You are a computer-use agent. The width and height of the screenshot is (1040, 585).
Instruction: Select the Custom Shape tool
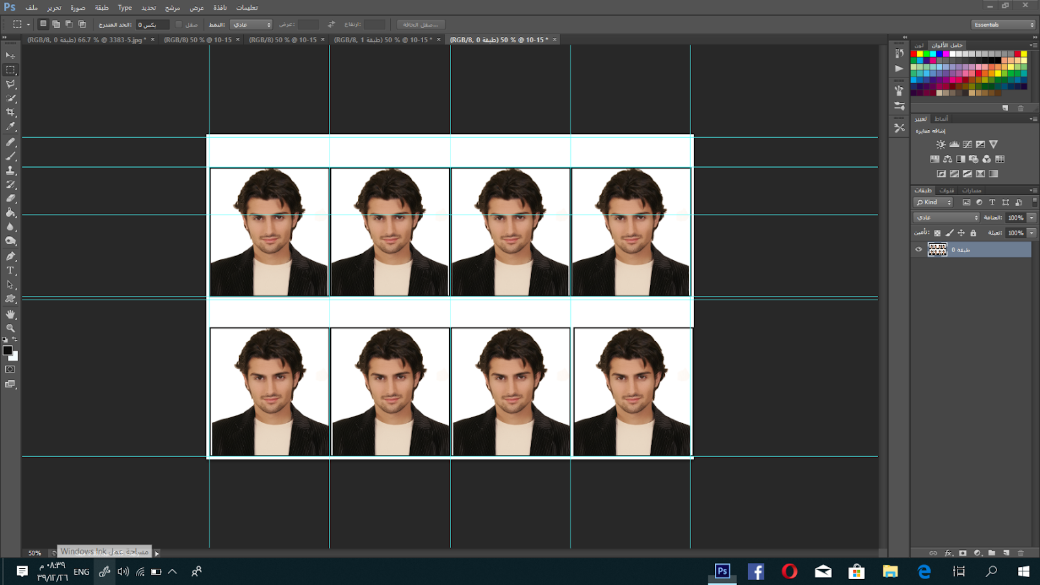point(10,299)
